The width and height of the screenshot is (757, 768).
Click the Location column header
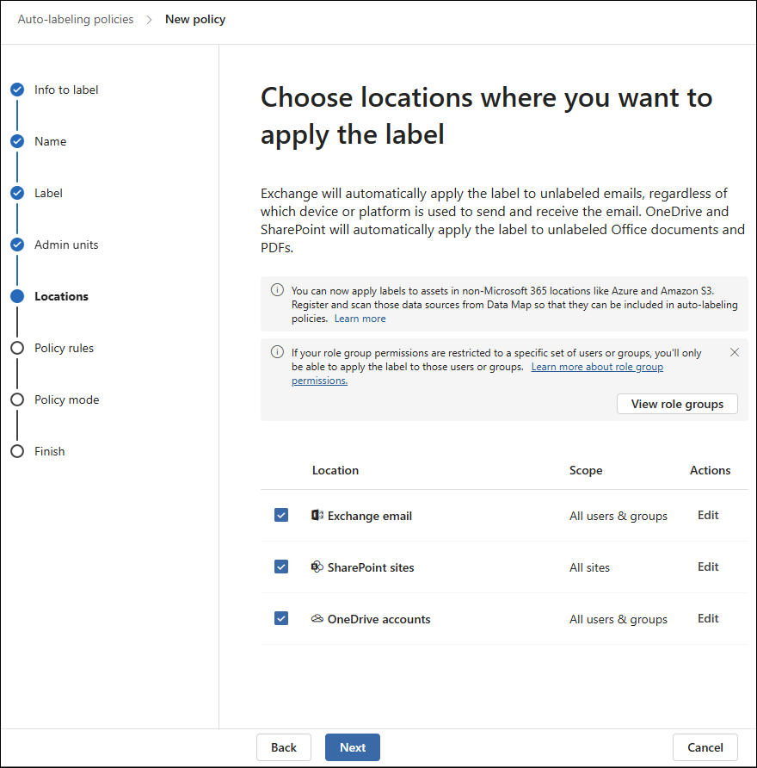point(335,470)
